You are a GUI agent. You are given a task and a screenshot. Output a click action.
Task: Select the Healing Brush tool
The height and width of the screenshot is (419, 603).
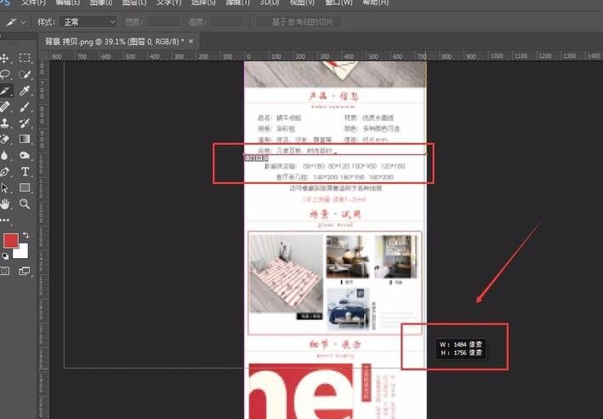[x=5, y=106]
